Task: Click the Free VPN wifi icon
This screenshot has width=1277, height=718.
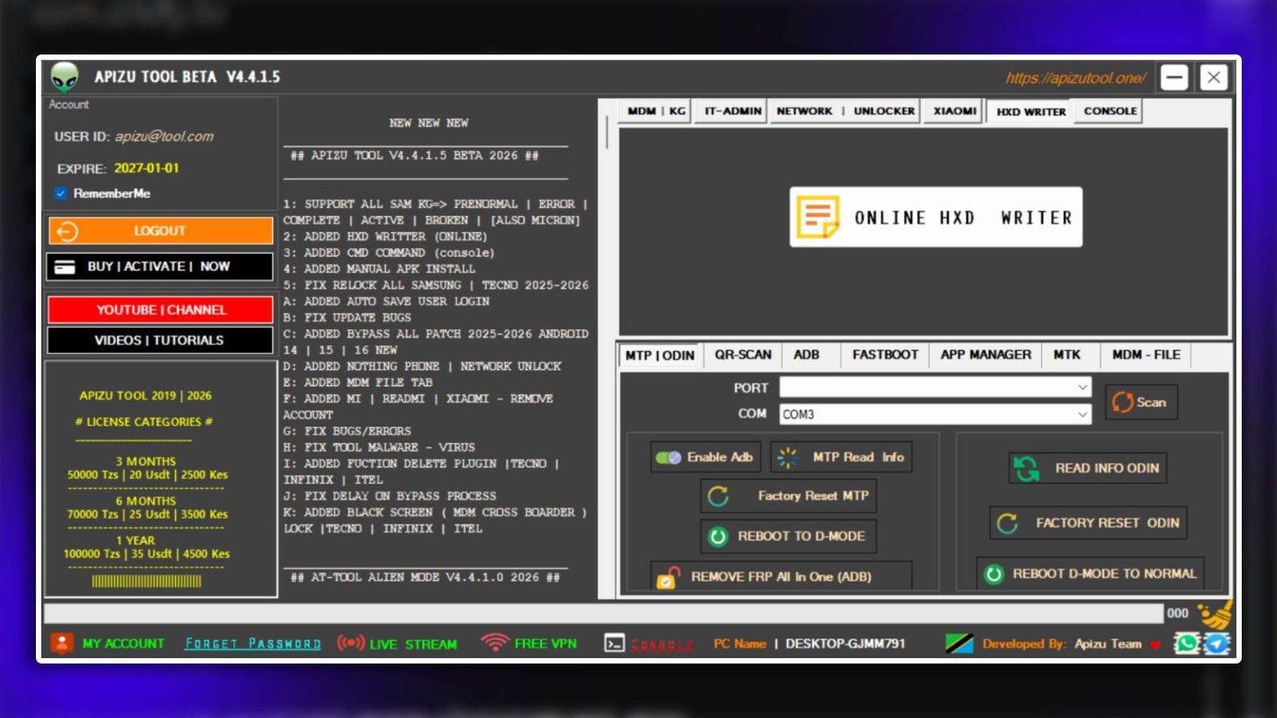Action: pos(495,642)
